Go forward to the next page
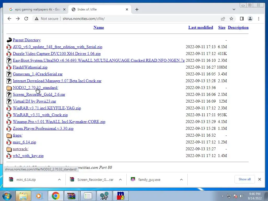This screenshot has width=268, height=201. pyautogui.click(x=18, y=19)
